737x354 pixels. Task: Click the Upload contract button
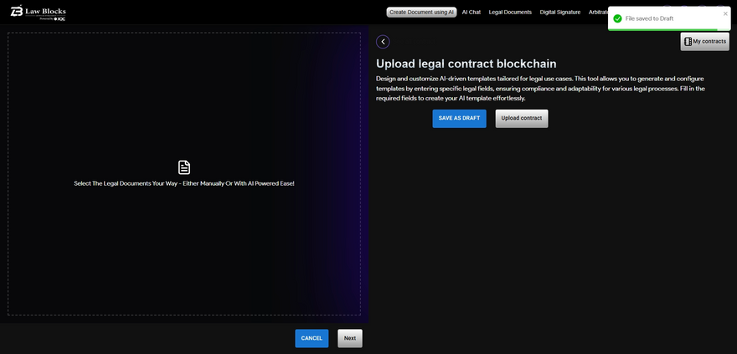click(521, 118)
